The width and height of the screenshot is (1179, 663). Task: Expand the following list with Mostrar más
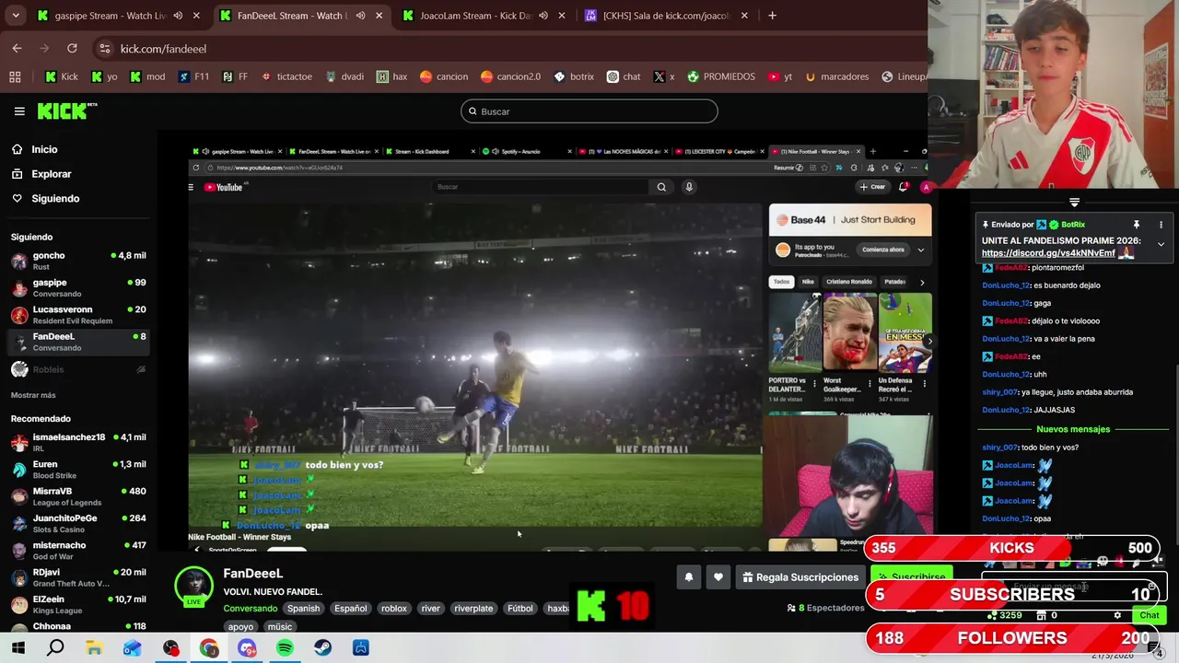(33, 395)
